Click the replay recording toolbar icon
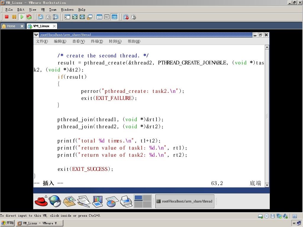Screen dimensions: 303x227 pos(133,17)
